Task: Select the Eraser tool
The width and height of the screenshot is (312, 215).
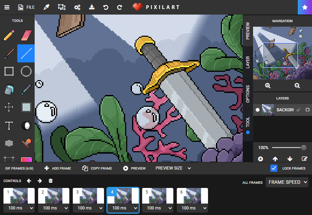Action: 26,35
